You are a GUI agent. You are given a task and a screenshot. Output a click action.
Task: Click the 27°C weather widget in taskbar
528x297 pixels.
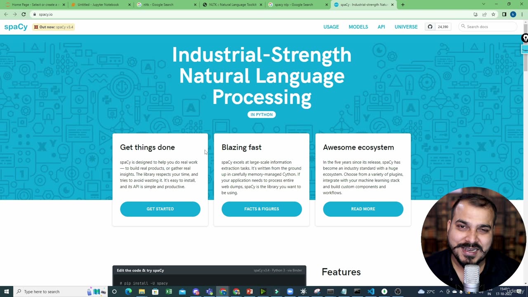pos(427,292)
